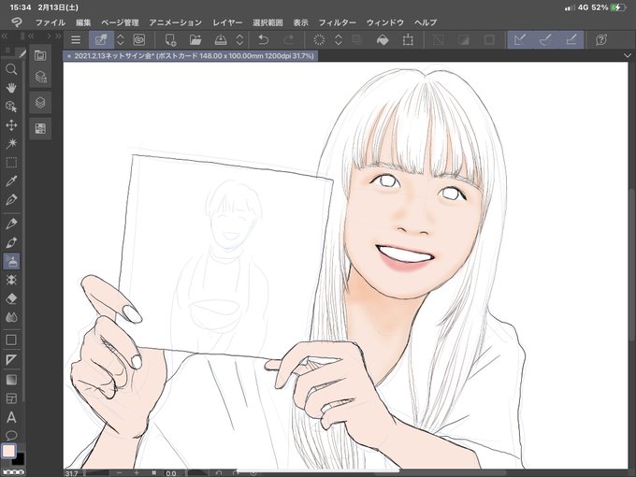The height and width of the screenshot is (477, 636).
Task: Collapse the tool palette with leftmost double arrow
Action: (5, 36)
